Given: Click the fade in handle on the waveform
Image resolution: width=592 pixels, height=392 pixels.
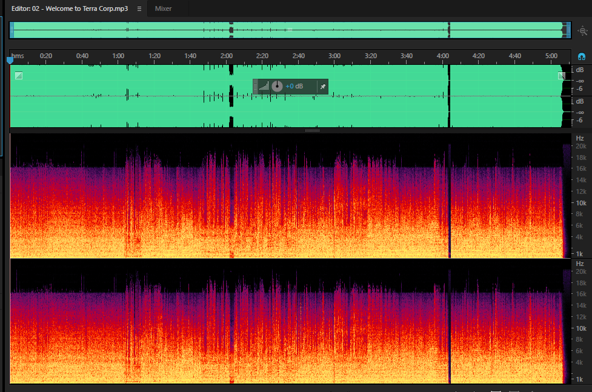Looking at the screenshot, I should 19,76.
